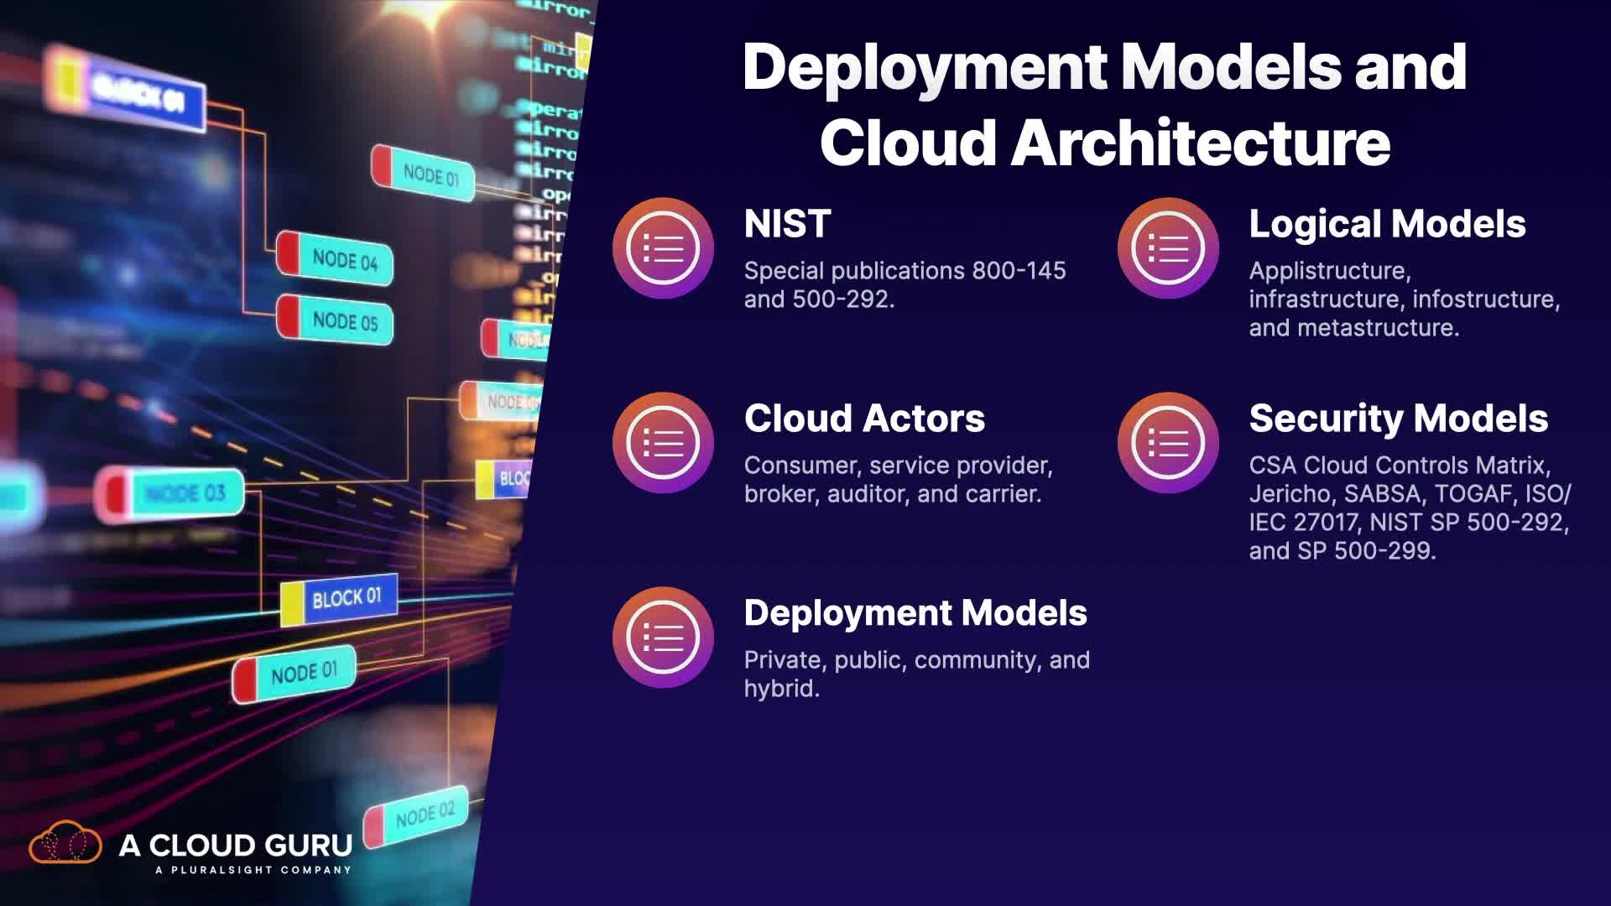Select the Cloud Actors heading
Screen dimensions: 1611x906
(864, 419)
